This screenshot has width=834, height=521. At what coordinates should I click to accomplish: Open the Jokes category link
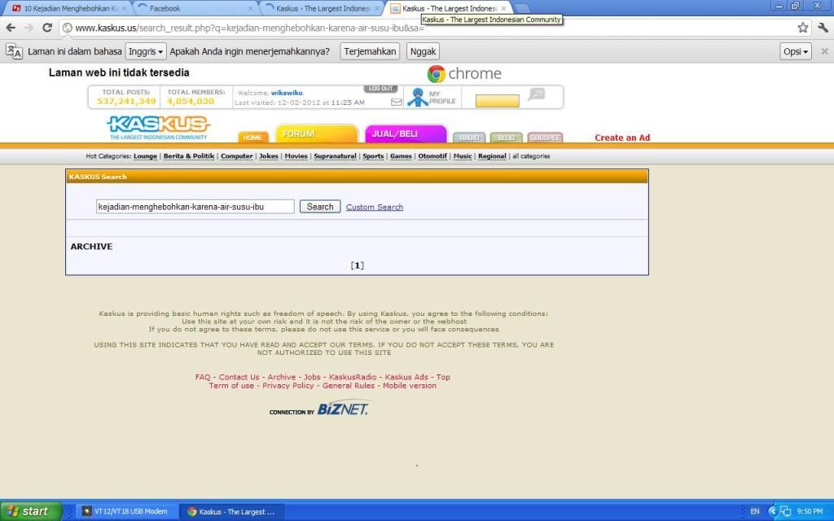(269, 156)
